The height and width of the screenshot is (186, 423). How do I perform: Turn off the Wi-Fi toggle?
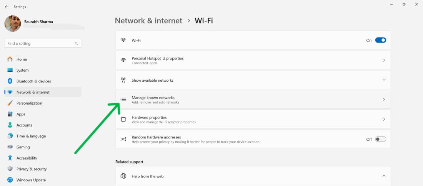click(x=380, y=40)
